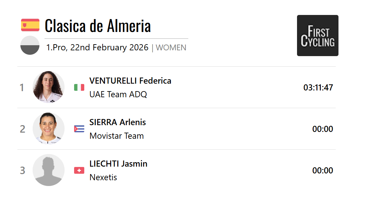Click the Spain flag icon
This screenshot has height=203, width=366.
30,25
